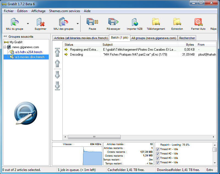Move job to top of queue arrow
220x174 pixels.
pyautogui.click(x=57, y=52)
